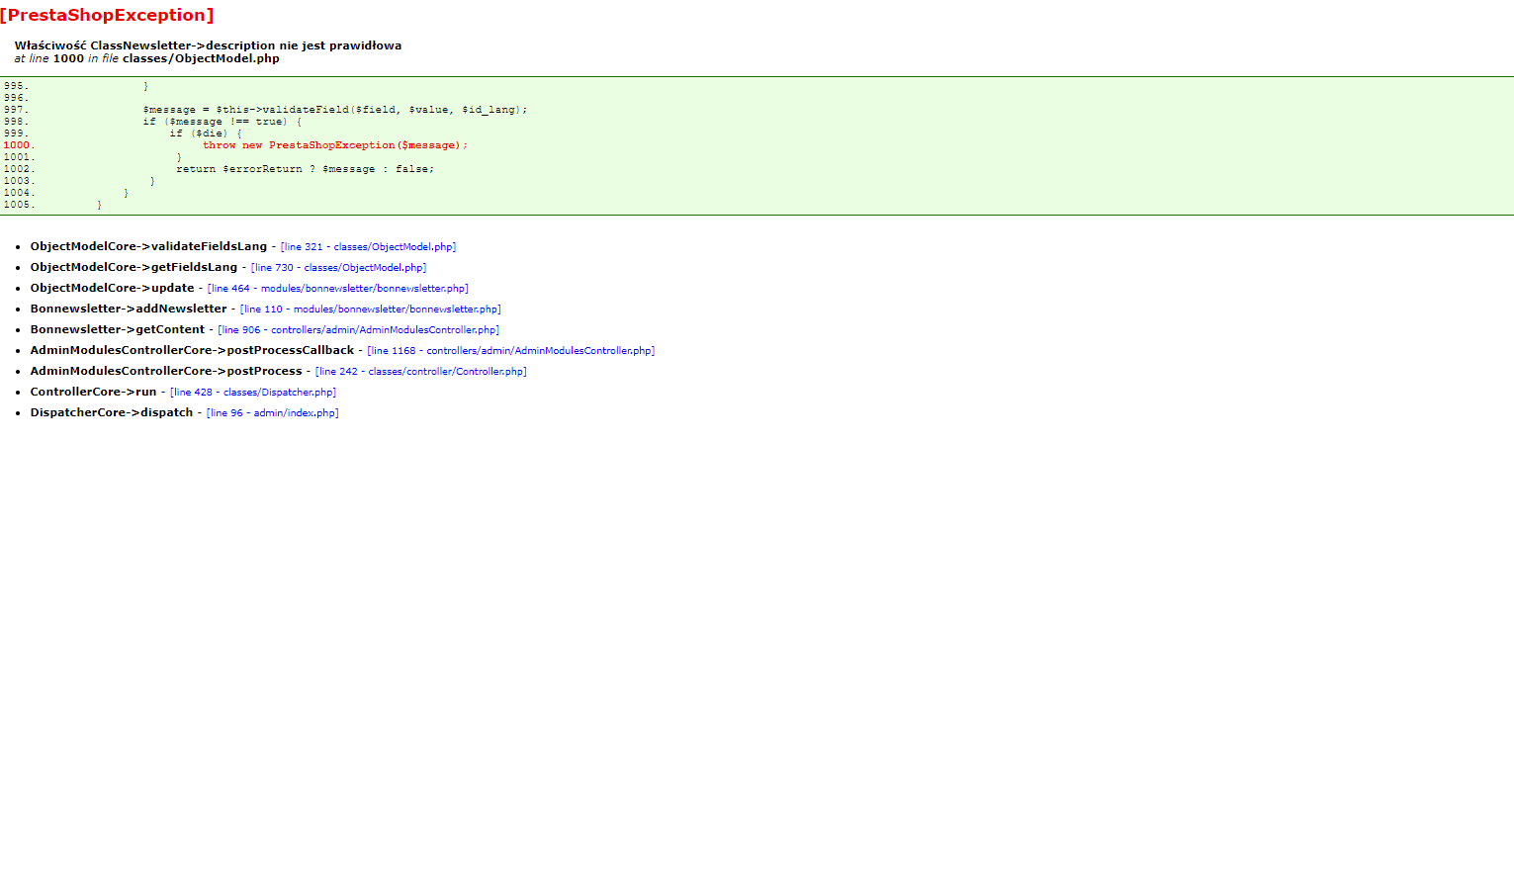Open the line 730 classes/ObjectModel.php link
This screenshot has height=886, width=1514.
tap(338, 268)
